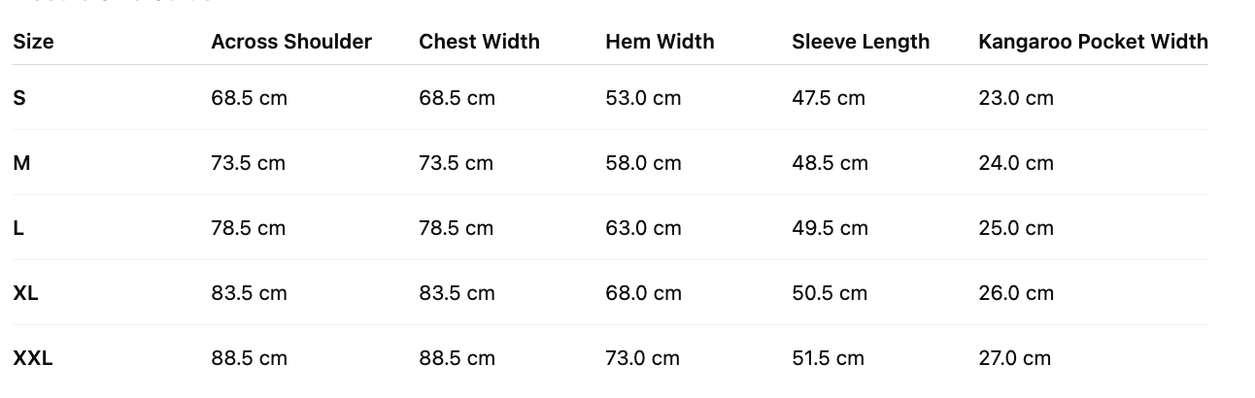Screen dimensions: 1255x398
Task: Click the 27.0 cm pocket width value
Action: [1015, 358]
